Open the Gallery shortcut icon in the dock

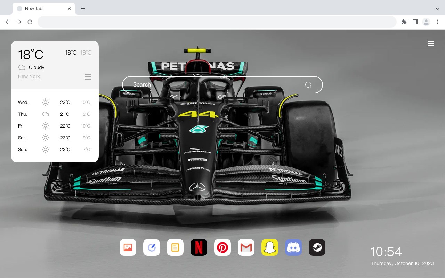point(128,247)
